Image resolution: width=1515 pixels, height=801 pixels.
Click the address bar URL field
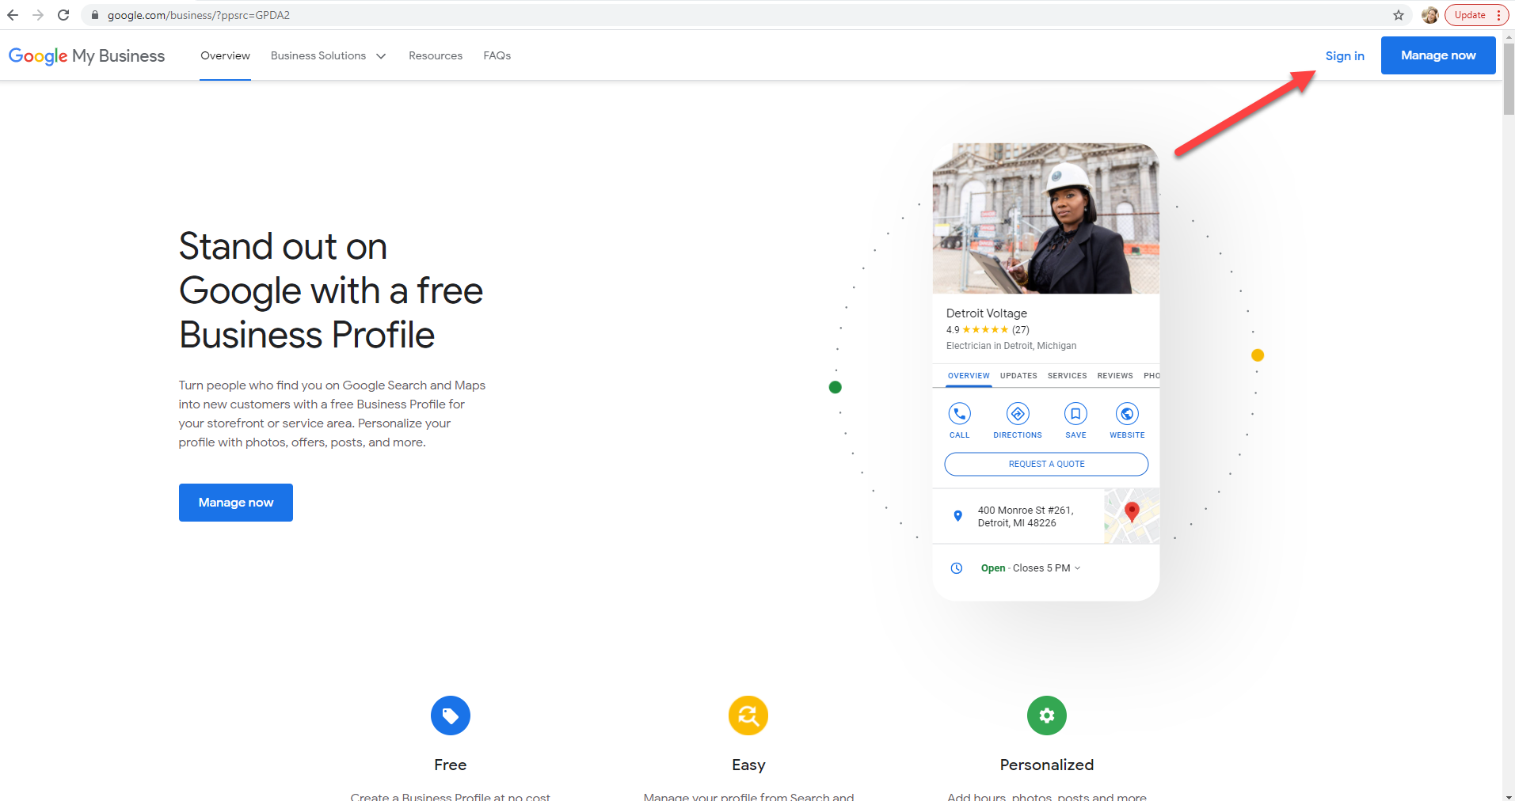pos(744,15)
